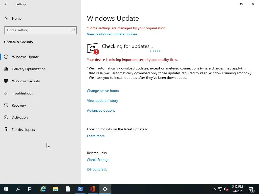The width and height of the screenshot is (259, 194).
Task: Open the Action Center notifications icon
Action: [251, 189]
